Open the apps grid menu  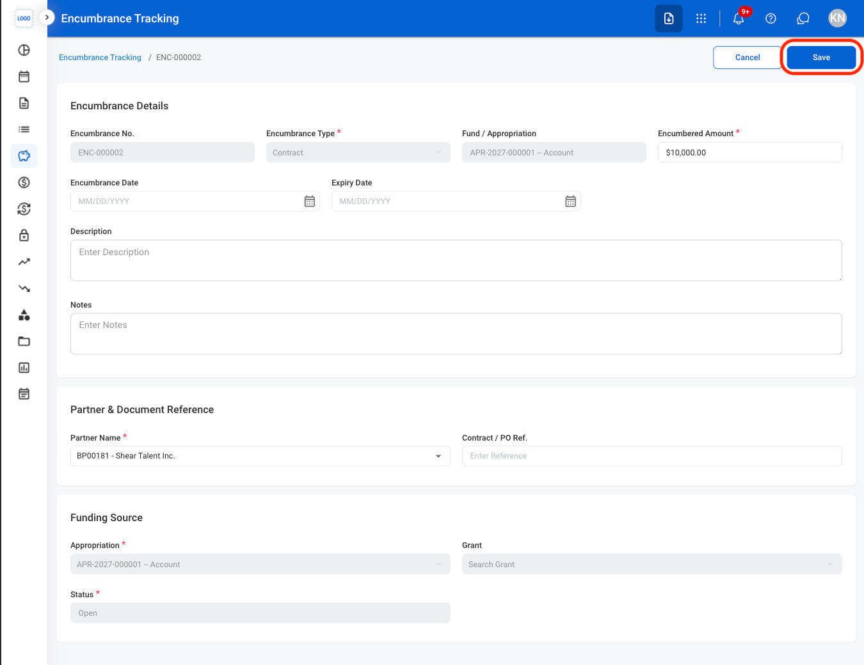[x=701, y=19]
